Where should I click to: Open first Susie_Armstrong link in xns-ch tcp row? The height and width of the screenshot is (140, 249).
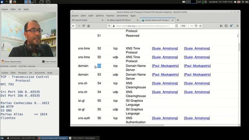165,83
